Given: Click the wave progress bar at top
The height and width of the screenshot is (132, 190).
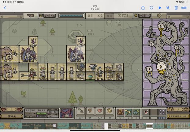Looking at the screenshot, I should (x=70, y=16).
